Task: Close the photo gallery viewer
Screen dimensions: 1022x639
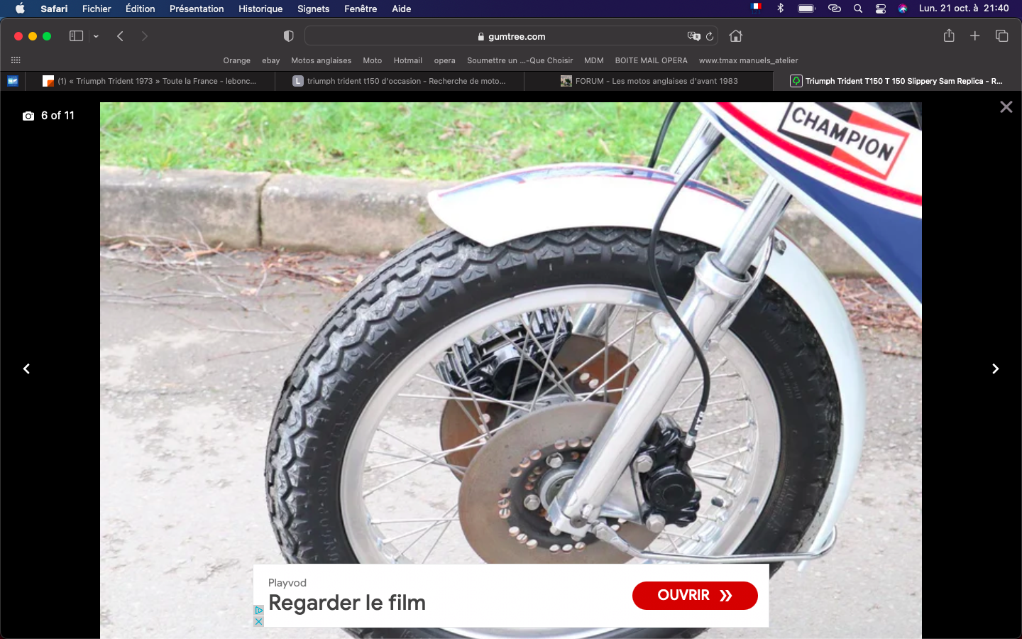Action: (1006, 107)
